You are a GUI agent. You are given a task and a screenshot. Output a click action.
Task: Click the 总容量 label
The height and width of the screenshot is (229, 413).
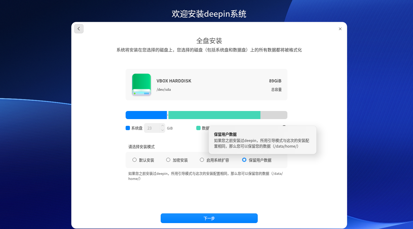[276, 89]
